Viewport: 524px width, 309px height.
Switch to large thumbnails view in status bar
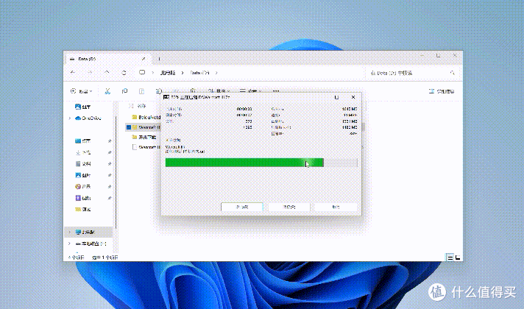click(458, 257)
